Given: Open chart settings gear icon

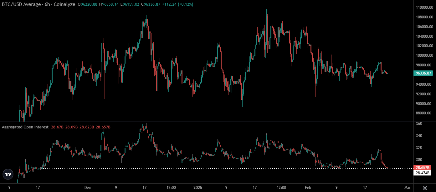Looking at the screenshot, I should point(425,188).
